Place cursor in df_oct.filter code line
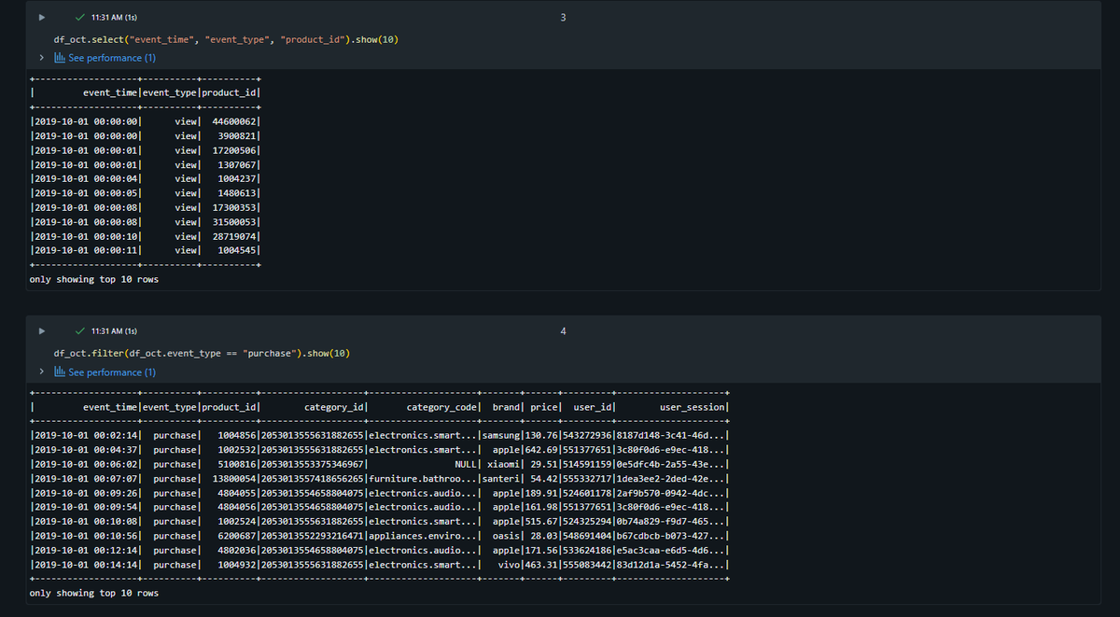 pyautogui.click(x=203, y=354)
